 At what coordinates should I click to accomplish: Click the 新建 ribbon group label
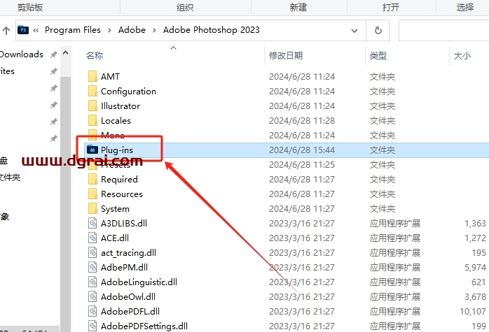(x=298, y=7)
